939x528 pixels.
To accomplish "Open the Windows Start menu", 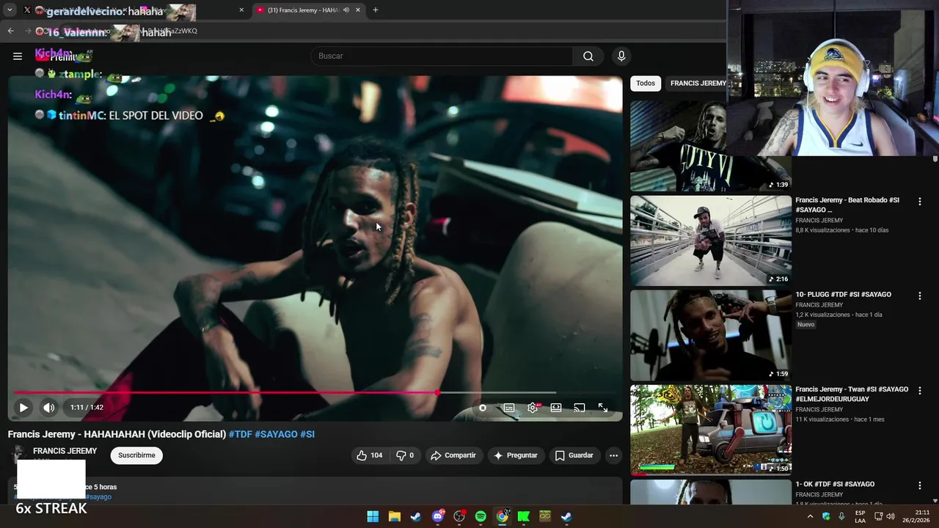I will [x=373, y=516].
